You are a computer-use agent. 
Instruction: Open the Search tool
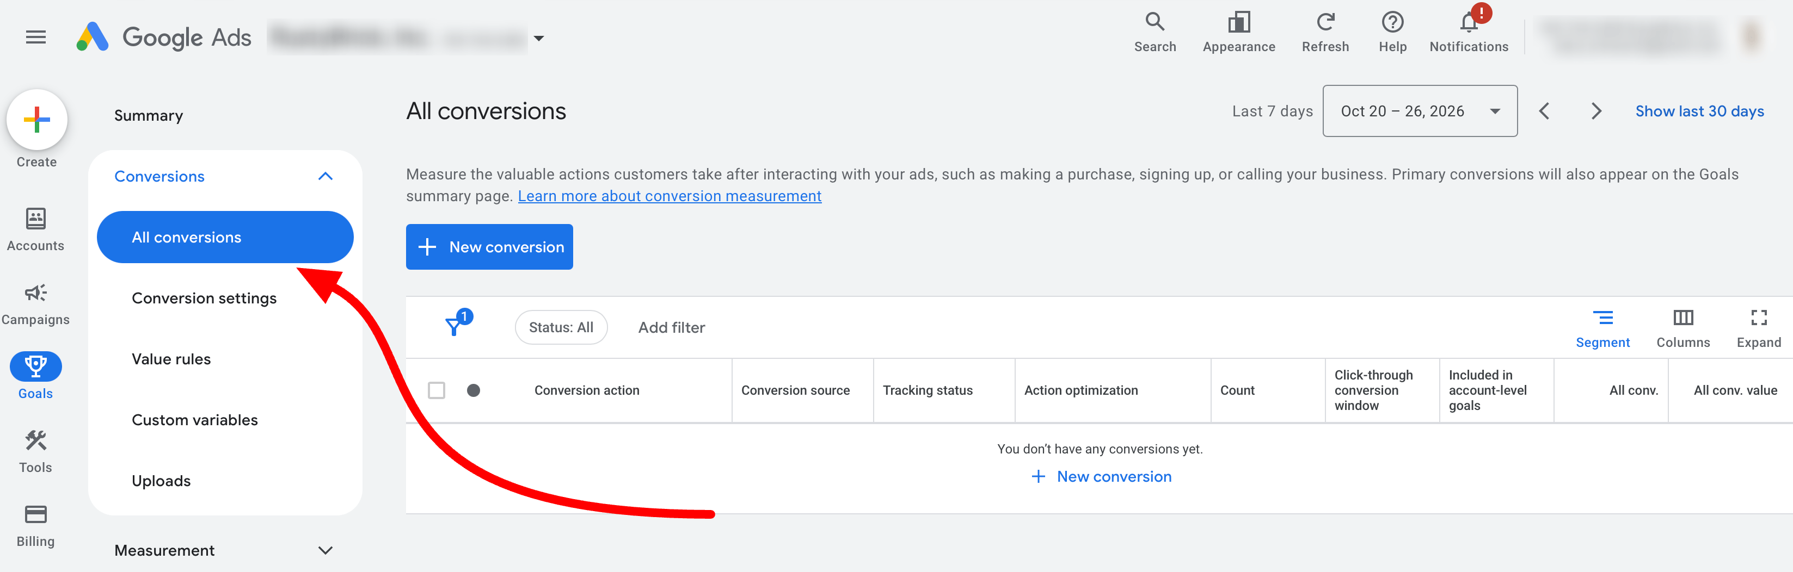pyautogui.click(x=1155, y=33)
